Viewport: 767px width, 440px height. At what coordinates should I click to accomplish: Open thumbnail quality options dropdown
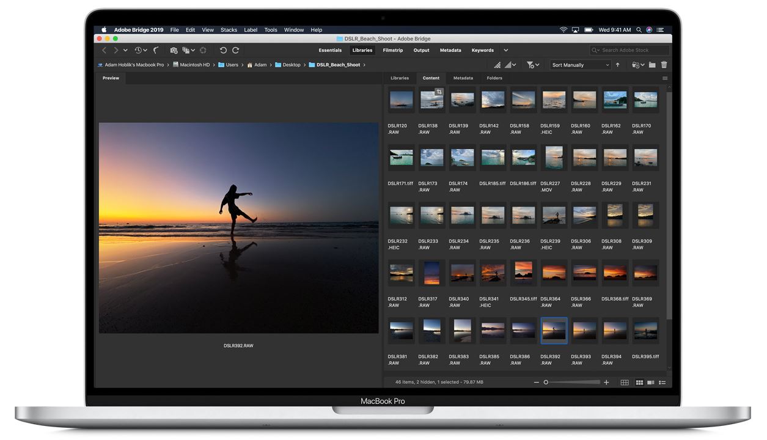510,65
